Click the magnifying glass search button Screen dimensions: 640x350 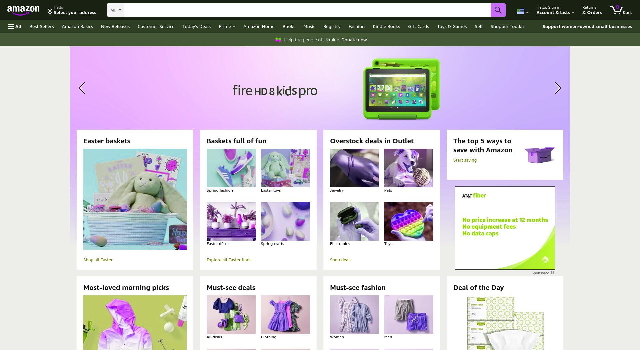(x=498, y=10)
